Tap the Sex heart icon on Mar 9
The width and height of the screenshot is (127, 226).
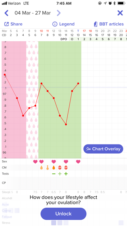pos(35,162)
